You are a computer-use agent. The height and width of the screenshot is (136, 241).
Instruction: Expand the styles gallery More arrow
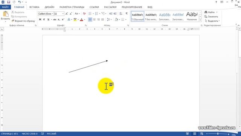click(200, 20)
